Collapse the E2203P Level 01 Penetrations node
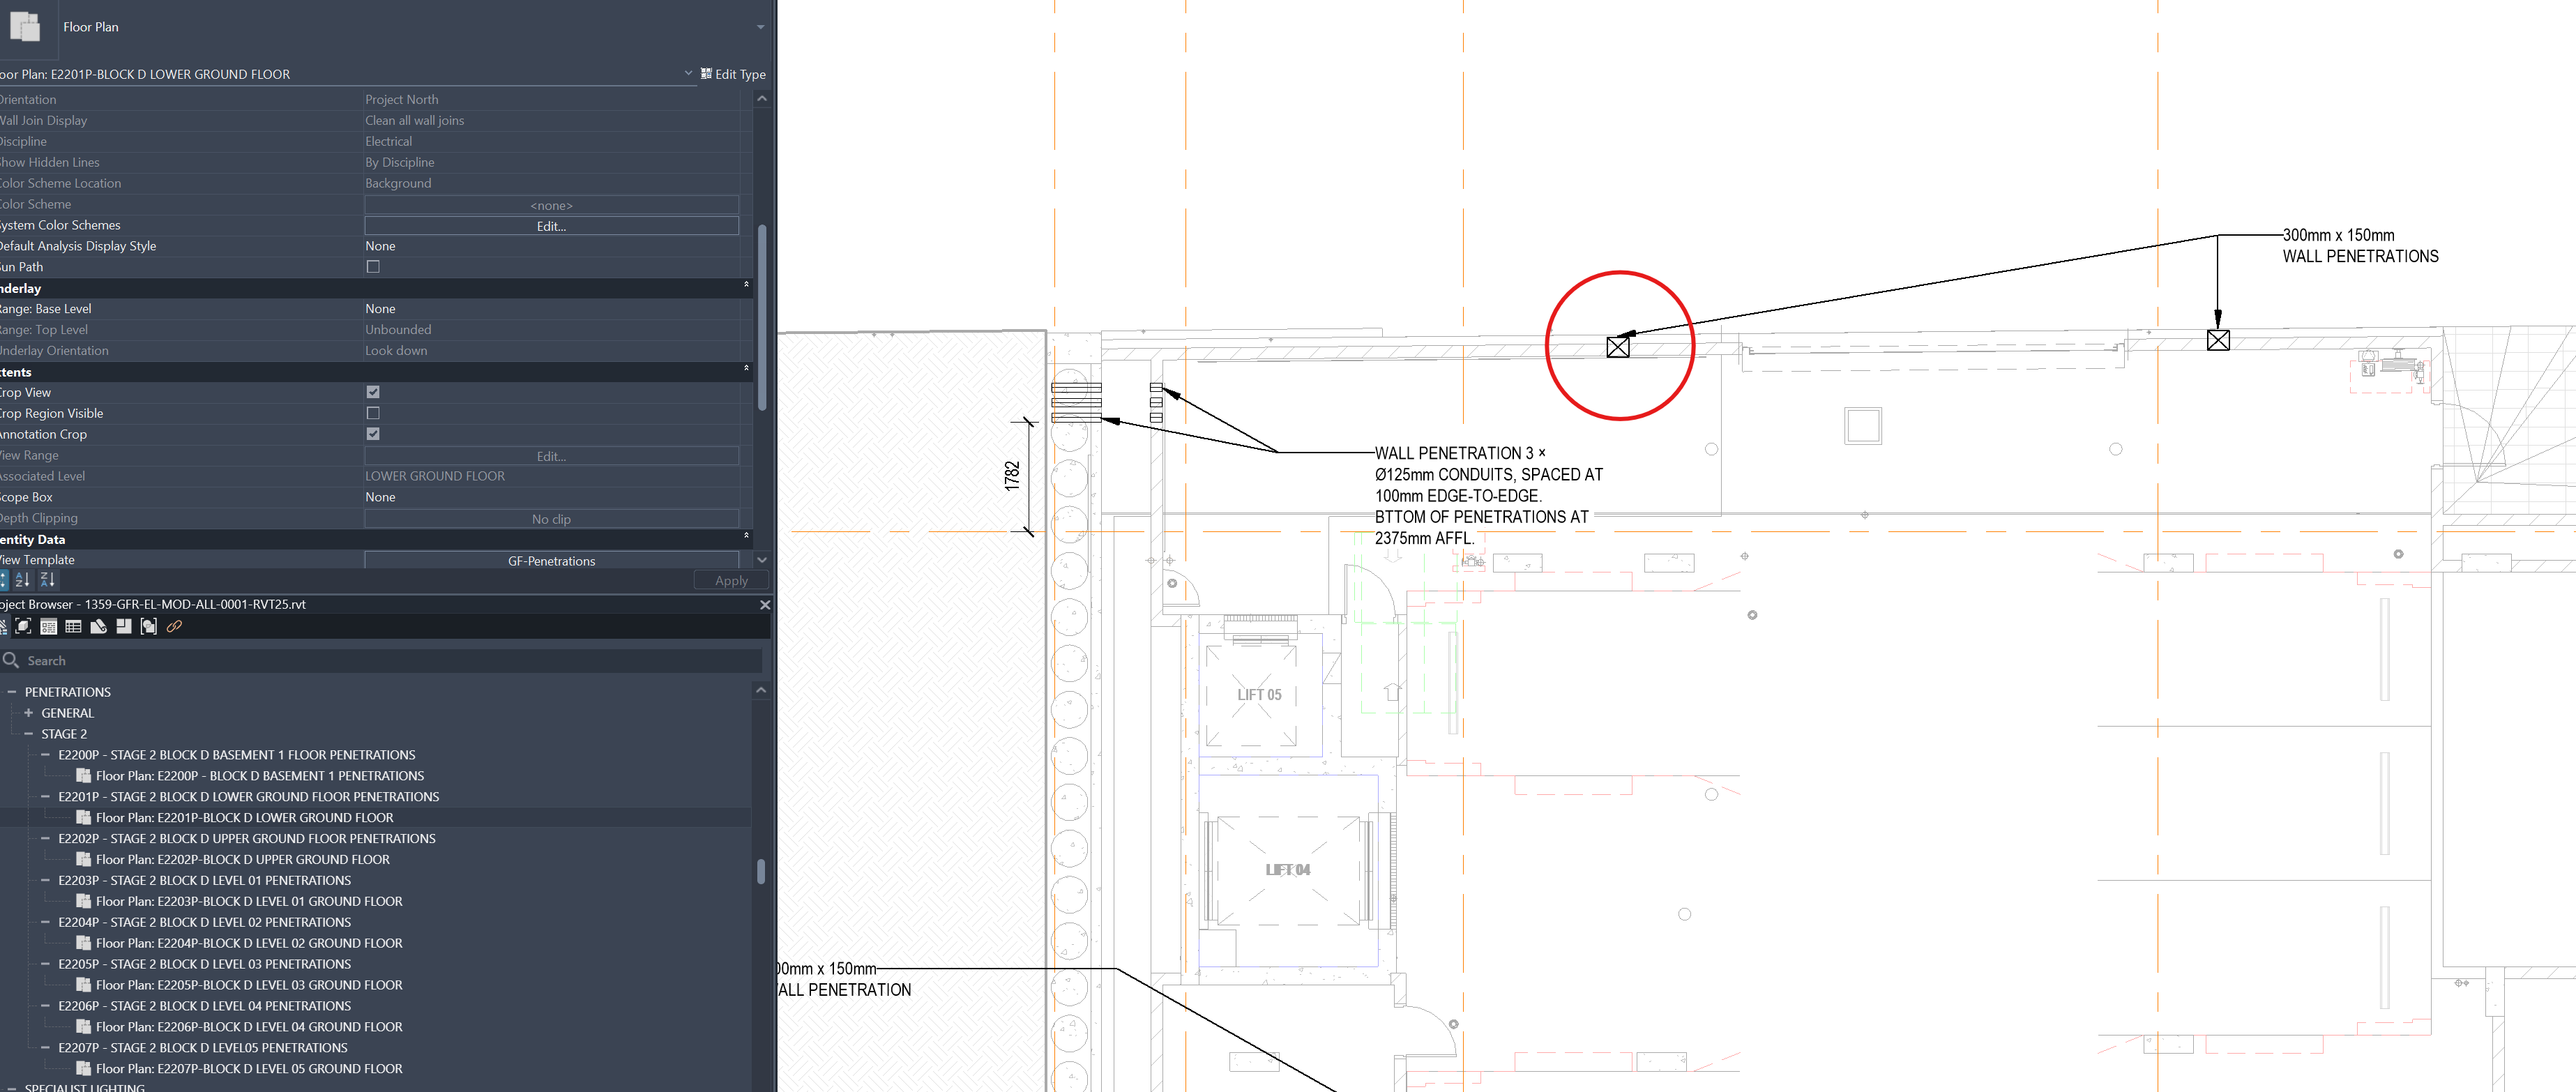 click(46, 881)
